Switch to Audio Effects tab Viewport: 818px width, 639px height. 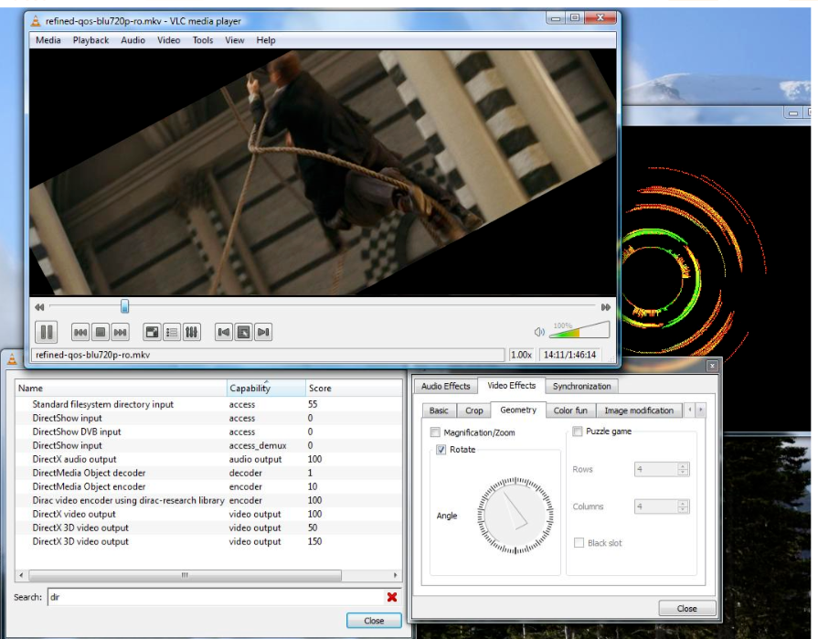445,387
